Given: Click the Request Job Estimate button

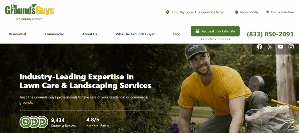Looking at the screenshot, I should pos(215,31).
